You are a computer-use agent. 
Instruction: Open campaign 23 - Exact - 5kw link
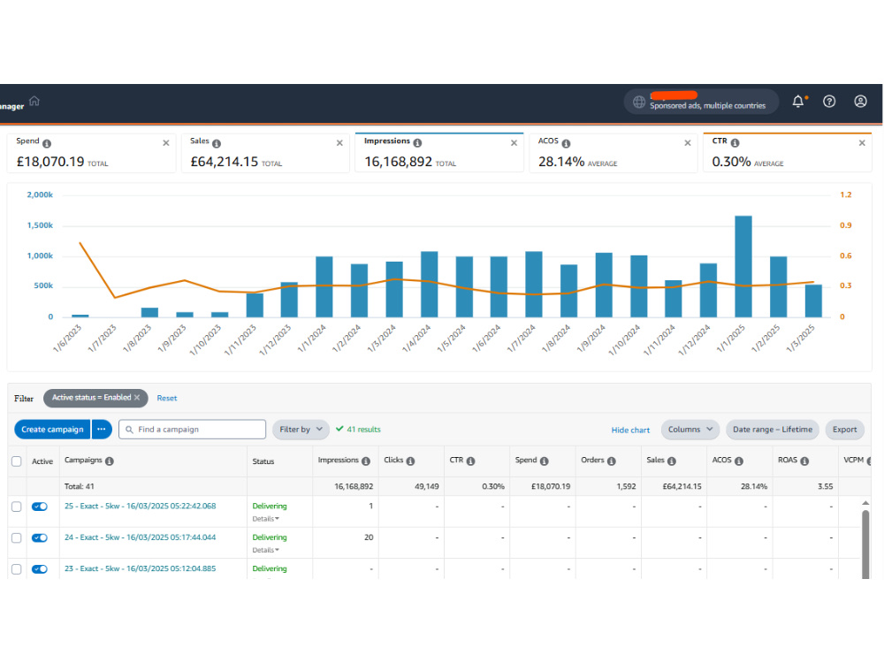click(140, 568)
